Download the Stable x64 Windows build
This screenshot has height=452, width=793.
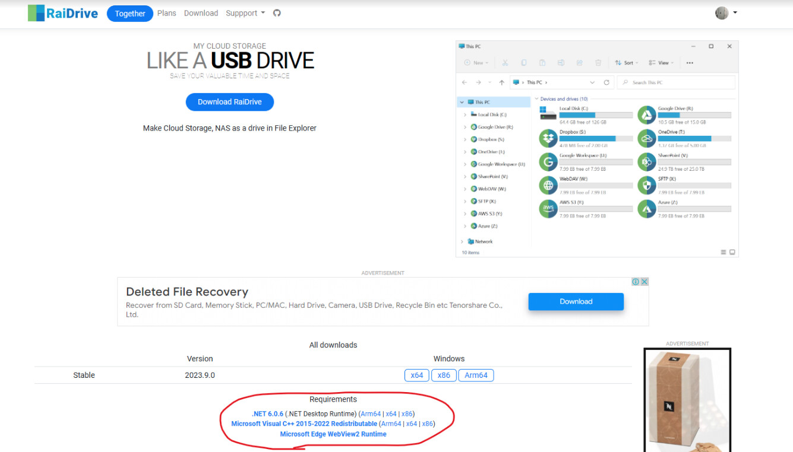(417, 375)
